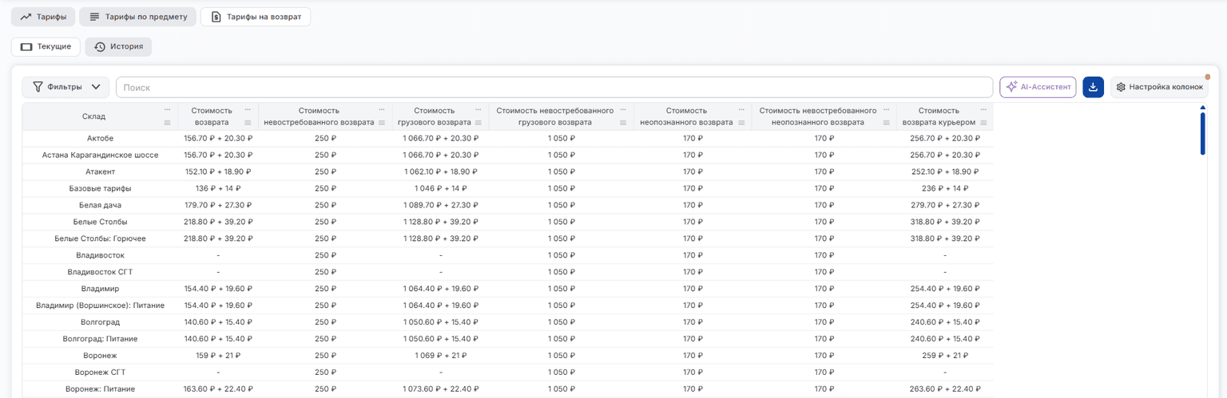Open Настройка колонок gear settings
1227x398 pixels.
(1159, 87)
